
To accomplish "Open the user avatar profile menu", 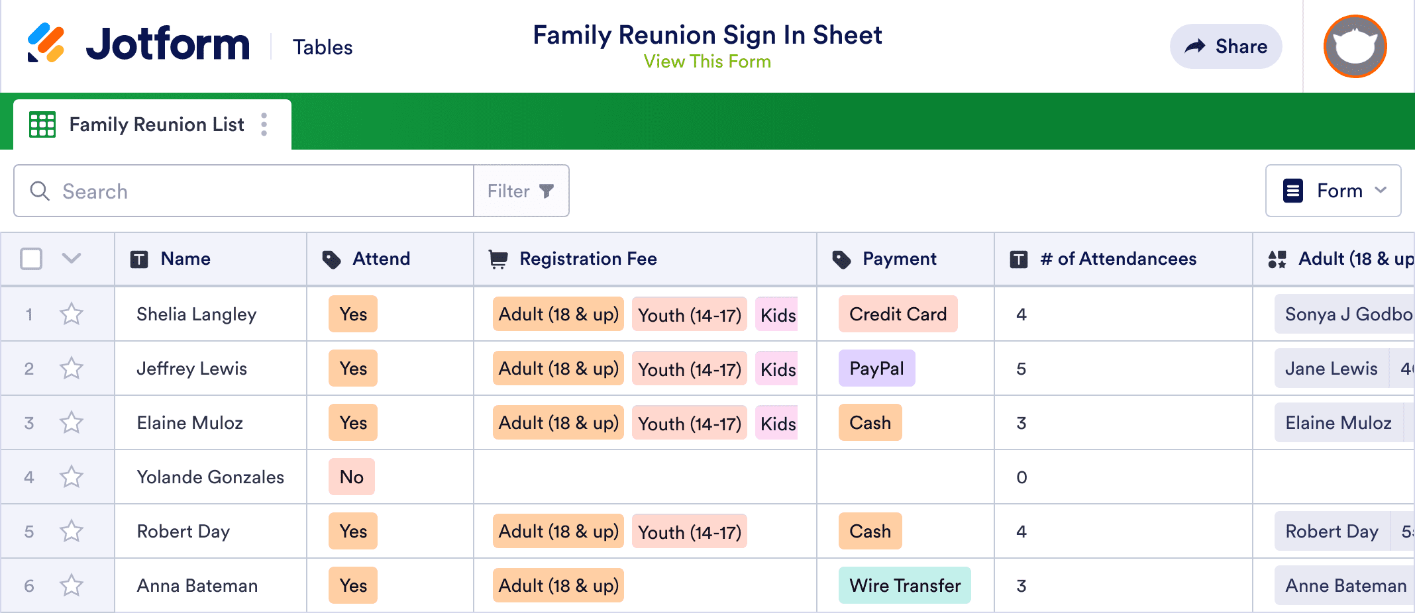I will [x=1355, y=46].
